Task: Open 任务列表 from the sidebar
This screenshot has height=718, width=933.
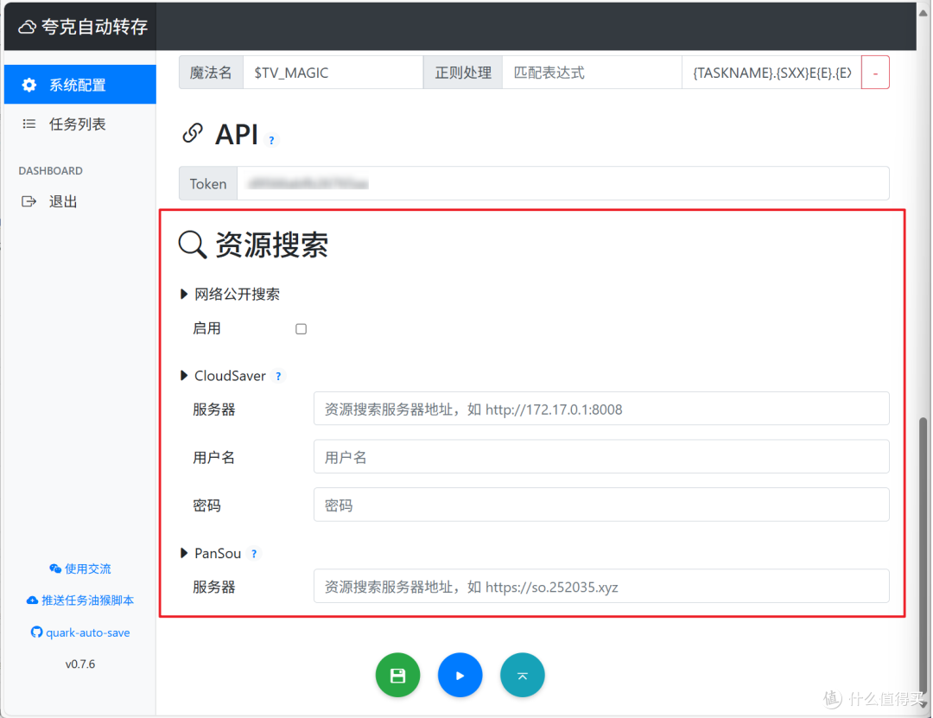Action: tap(79, 124)
